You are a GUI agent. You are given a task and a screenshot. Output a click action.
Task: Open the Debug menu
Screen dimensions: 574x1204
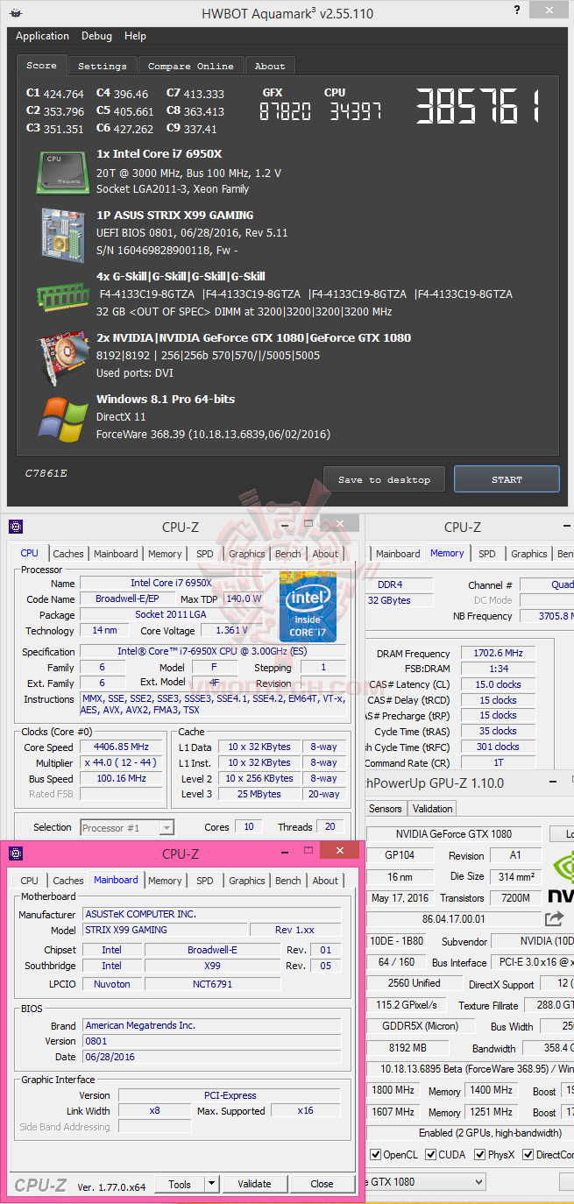coord(96,36)
